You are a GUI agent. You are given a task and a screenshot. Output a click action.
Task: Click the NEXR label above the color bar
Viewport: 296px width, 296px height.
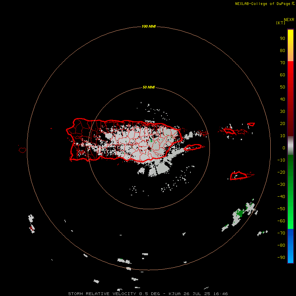[289, 20]
